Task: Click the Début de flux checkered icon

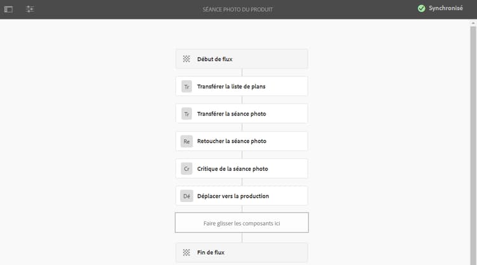Action: click(186, 59)
